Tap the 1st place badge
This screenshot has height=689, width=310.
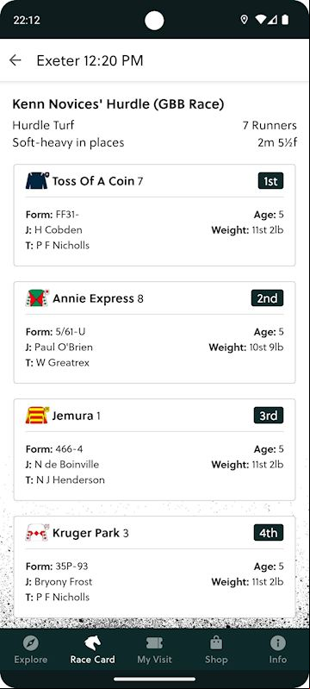[270, 180]
